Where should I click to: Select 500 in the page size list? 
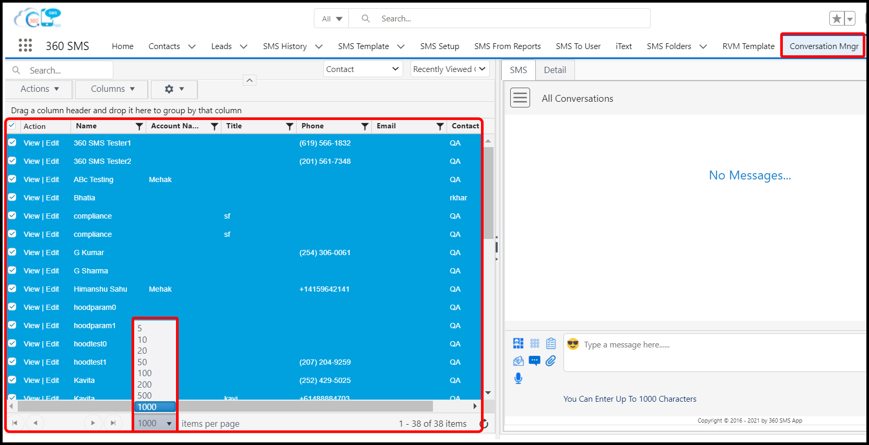click(145, 395)
